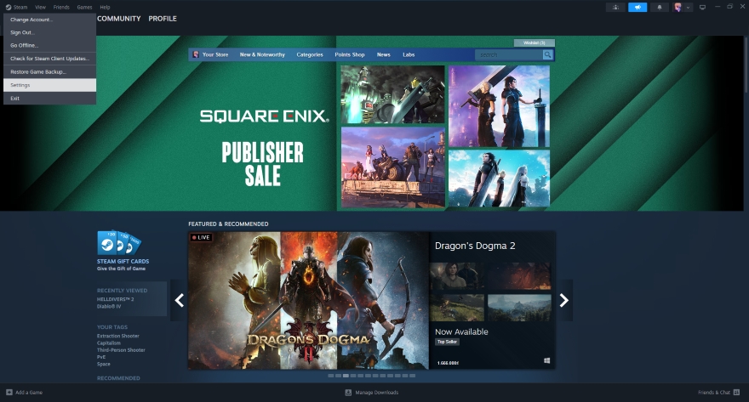View Dragon's Dogma 2 battle field screenshot thumbnail
The image size is (749, 402).
tap(457, 308)
